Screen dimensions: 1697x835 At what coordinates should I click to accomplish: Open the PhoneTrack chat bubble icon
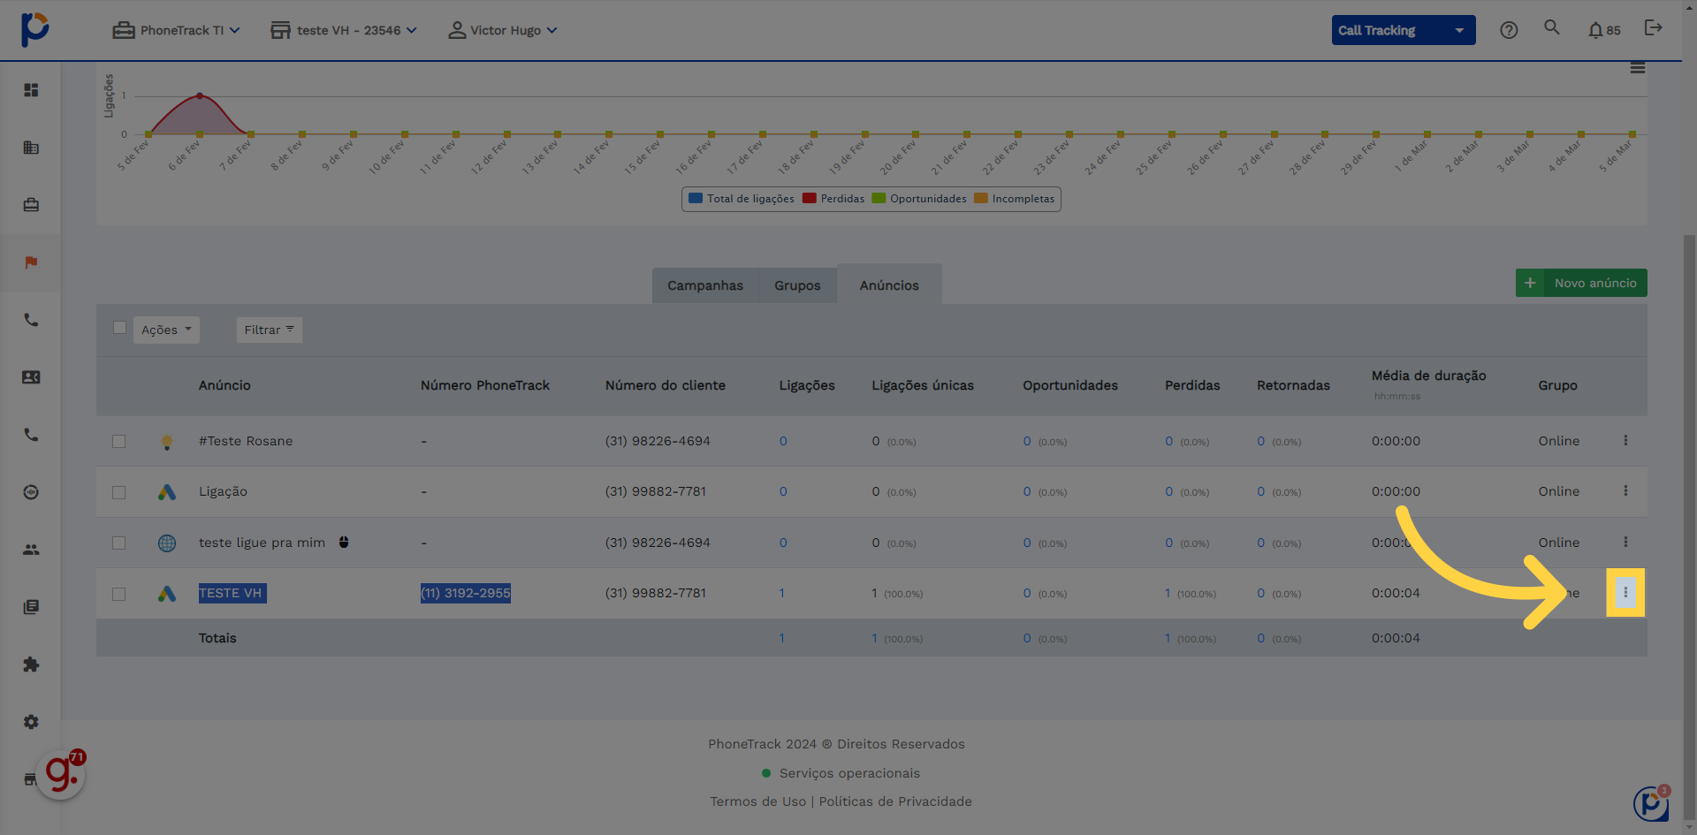[x=1651, y=803]
